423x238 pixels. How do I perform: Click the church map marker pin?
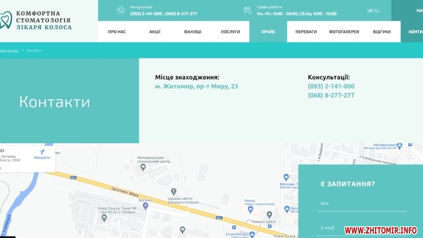173,191
